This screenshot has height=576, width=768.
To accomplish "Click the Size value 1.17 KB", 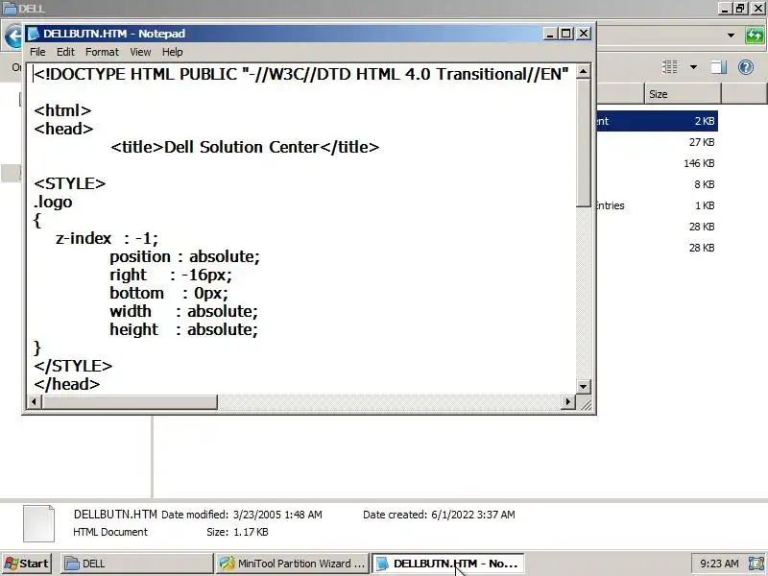I will click(251, 532).
